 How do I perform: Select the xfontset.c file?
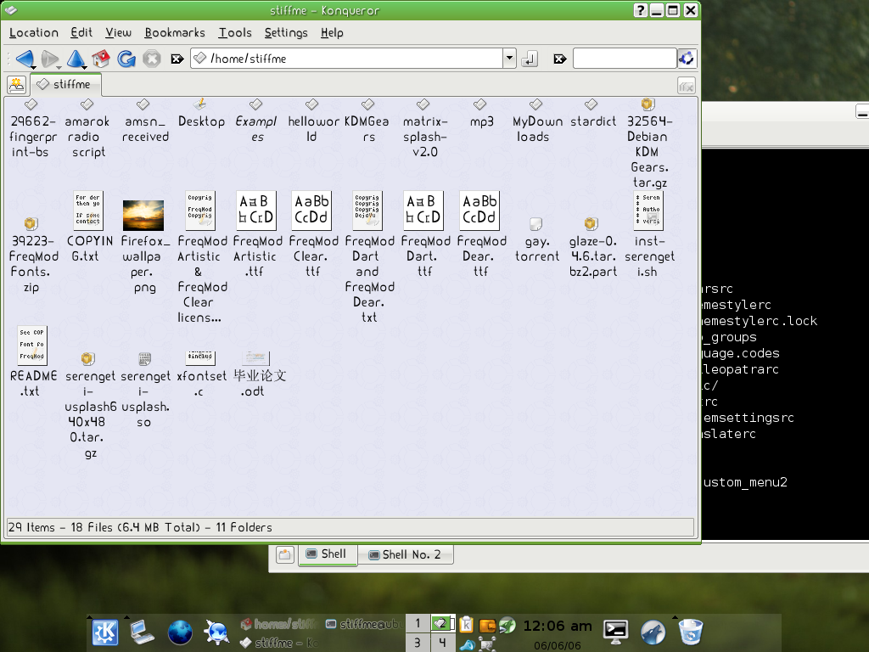[x=200, y=374]
